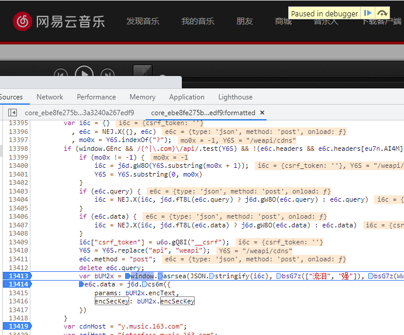Click inline breakpoint marker before asrsea
This screenshot has height=335, width=404.
point(160,277)
